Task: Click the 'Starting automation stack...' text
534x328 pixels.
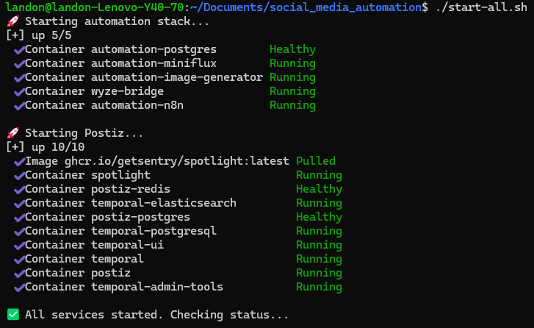Action: point(117,21)
